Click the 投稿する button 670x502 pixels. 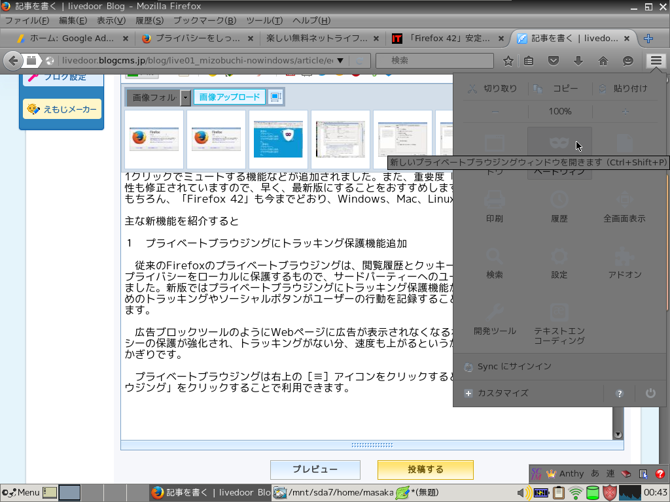425,469
